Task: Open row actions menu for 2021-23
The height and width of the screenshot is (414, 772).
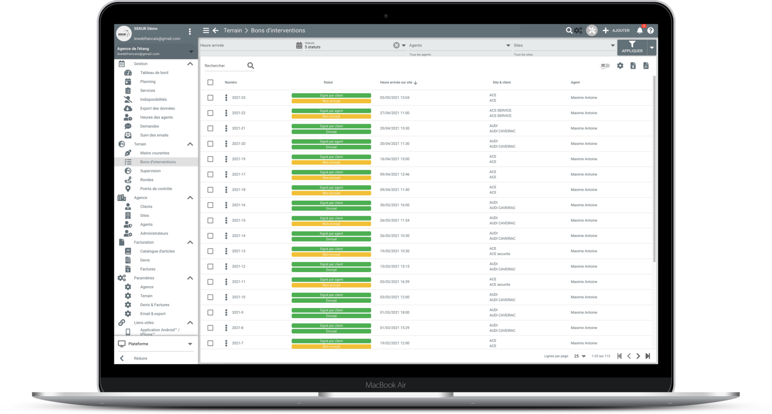Action: (226, 97)
